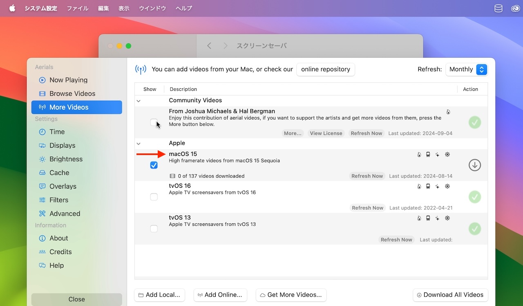Open the Refresh Monthly dropdown
Image resolution: width=523 pixels, height=306 pixels.
(x=467, y=69)
